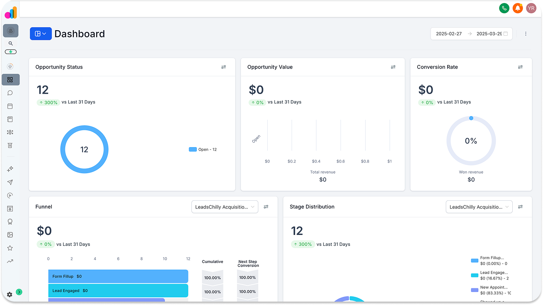Click the Opportunity Value widget title
This screenshot has width=543, height=305.
[270, 67]
